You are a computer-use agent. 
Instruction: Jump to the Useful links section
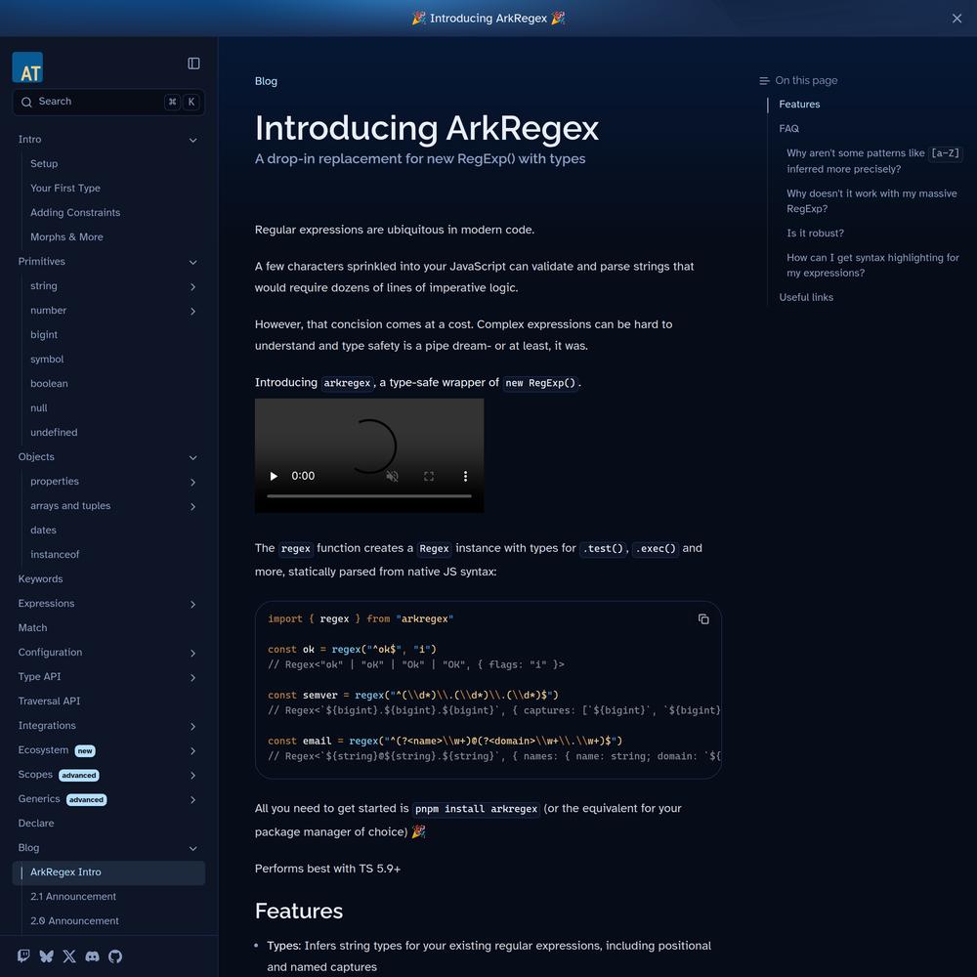coord(806,297)
